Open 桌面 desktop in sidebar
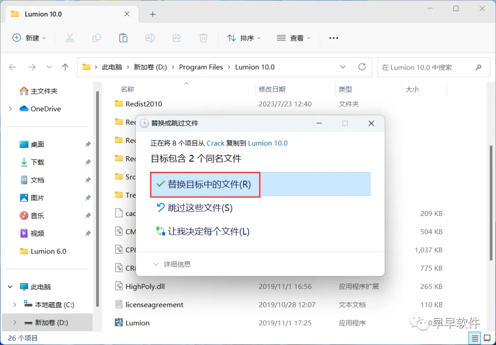Viewport: 496px width, 345px height. 32,144
